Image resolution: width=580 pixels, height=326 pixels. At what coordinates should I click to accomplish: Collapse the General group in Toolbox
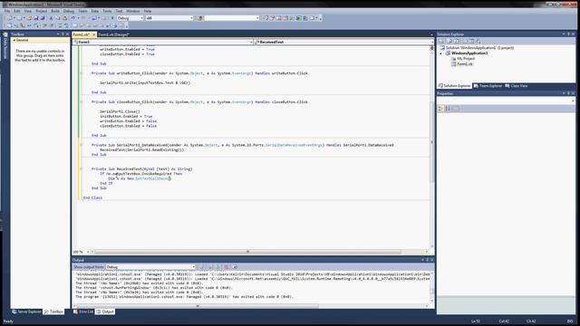click(x=14, y=40)
